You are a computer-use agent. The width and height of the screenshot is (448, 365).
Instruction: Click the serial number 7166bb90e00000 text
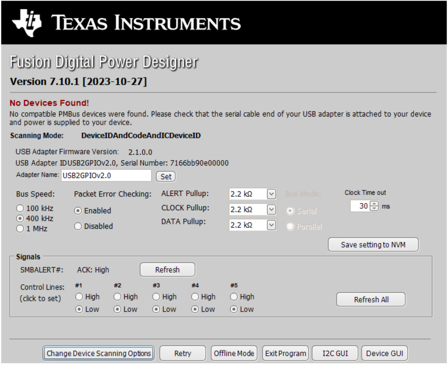(200, 163)
